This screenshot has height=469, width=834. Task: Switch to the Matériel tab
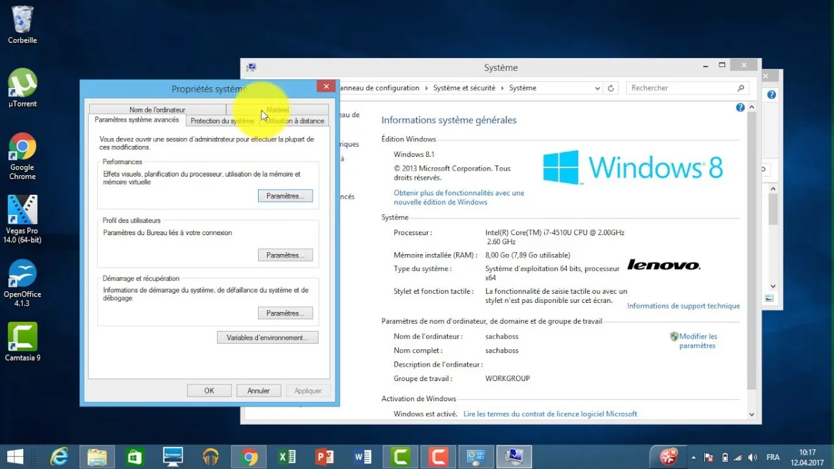(278, 109)
